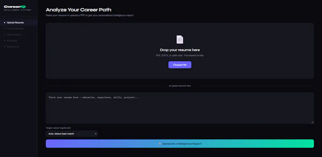
Task: Click the 'Drop your resume here' heading
Action: pyautogui.click(x=180, y=50)
